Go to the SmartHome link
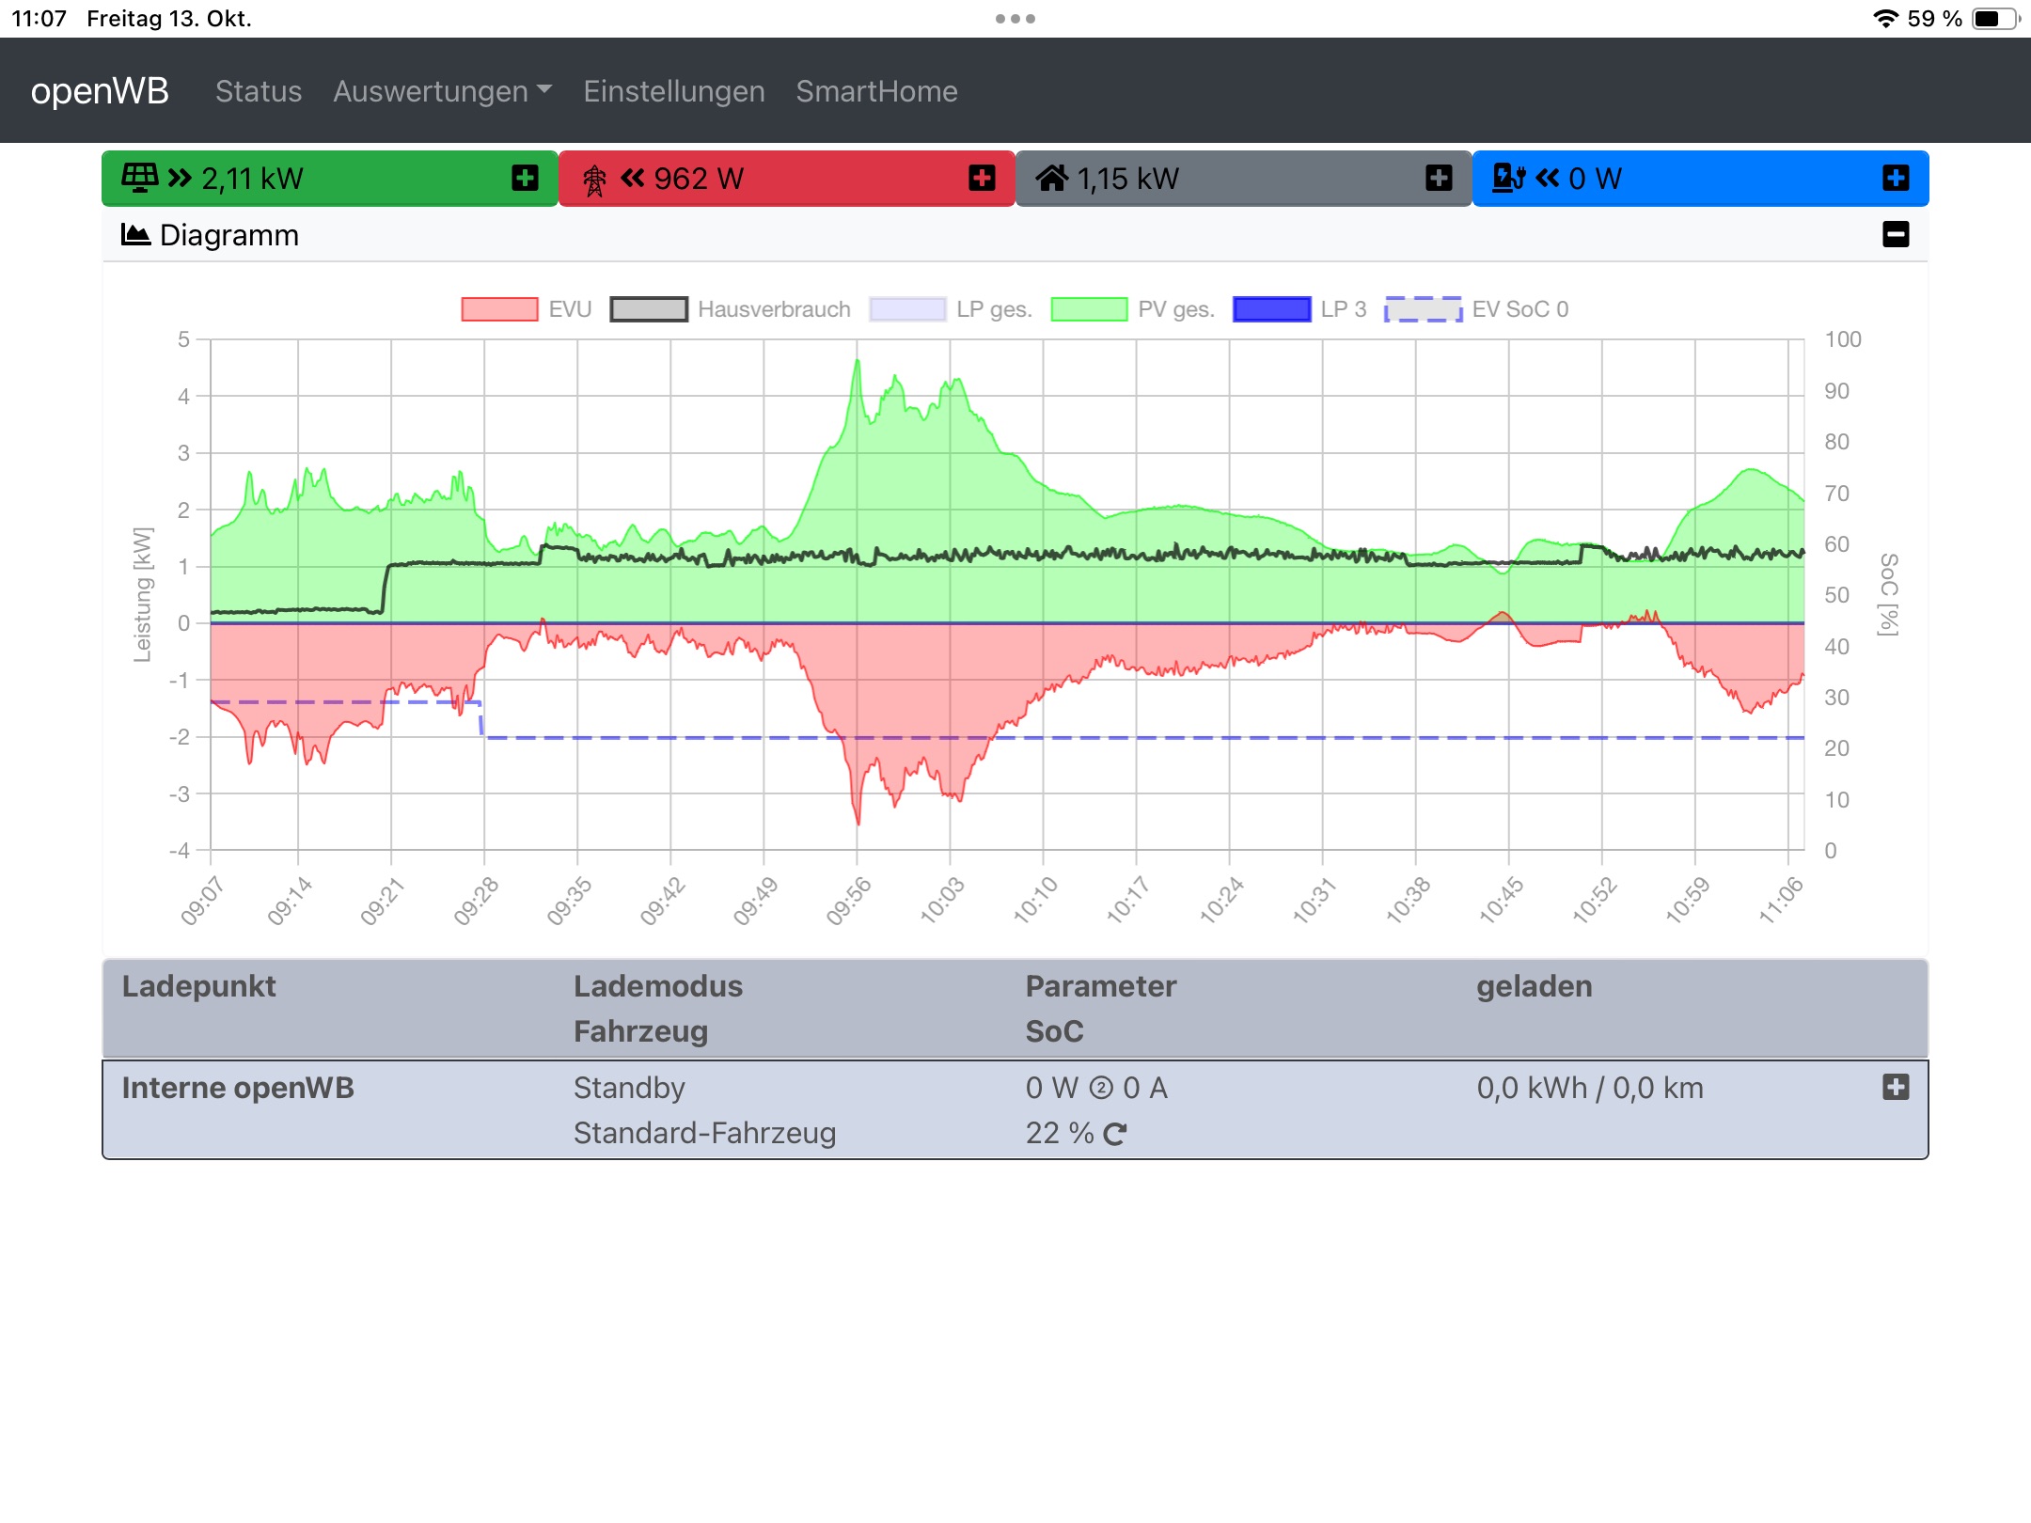Viewport: 2031px width, 1523px height. (876, 91)
